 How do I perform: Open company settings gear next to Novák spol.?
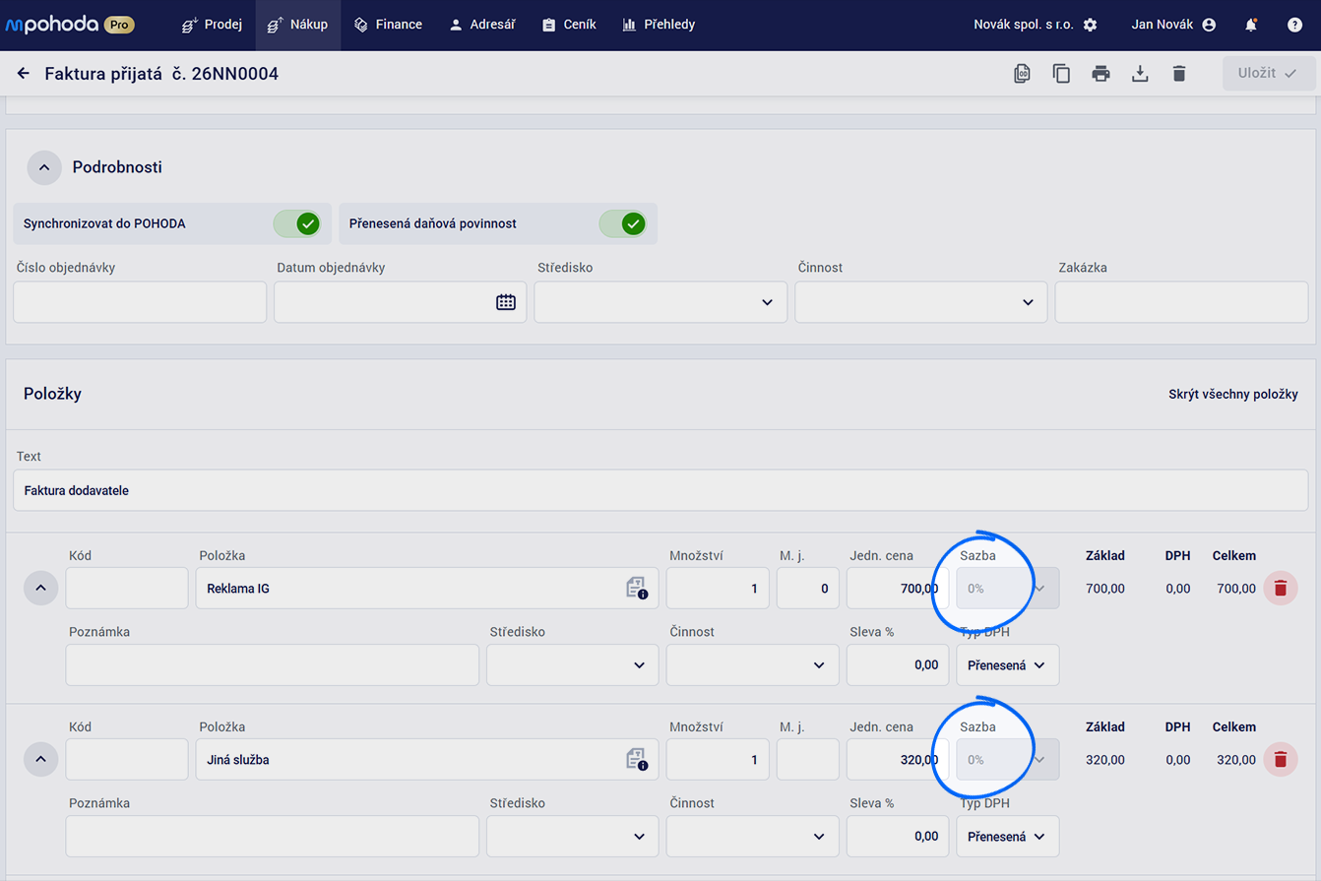[x=1090, y=25]
